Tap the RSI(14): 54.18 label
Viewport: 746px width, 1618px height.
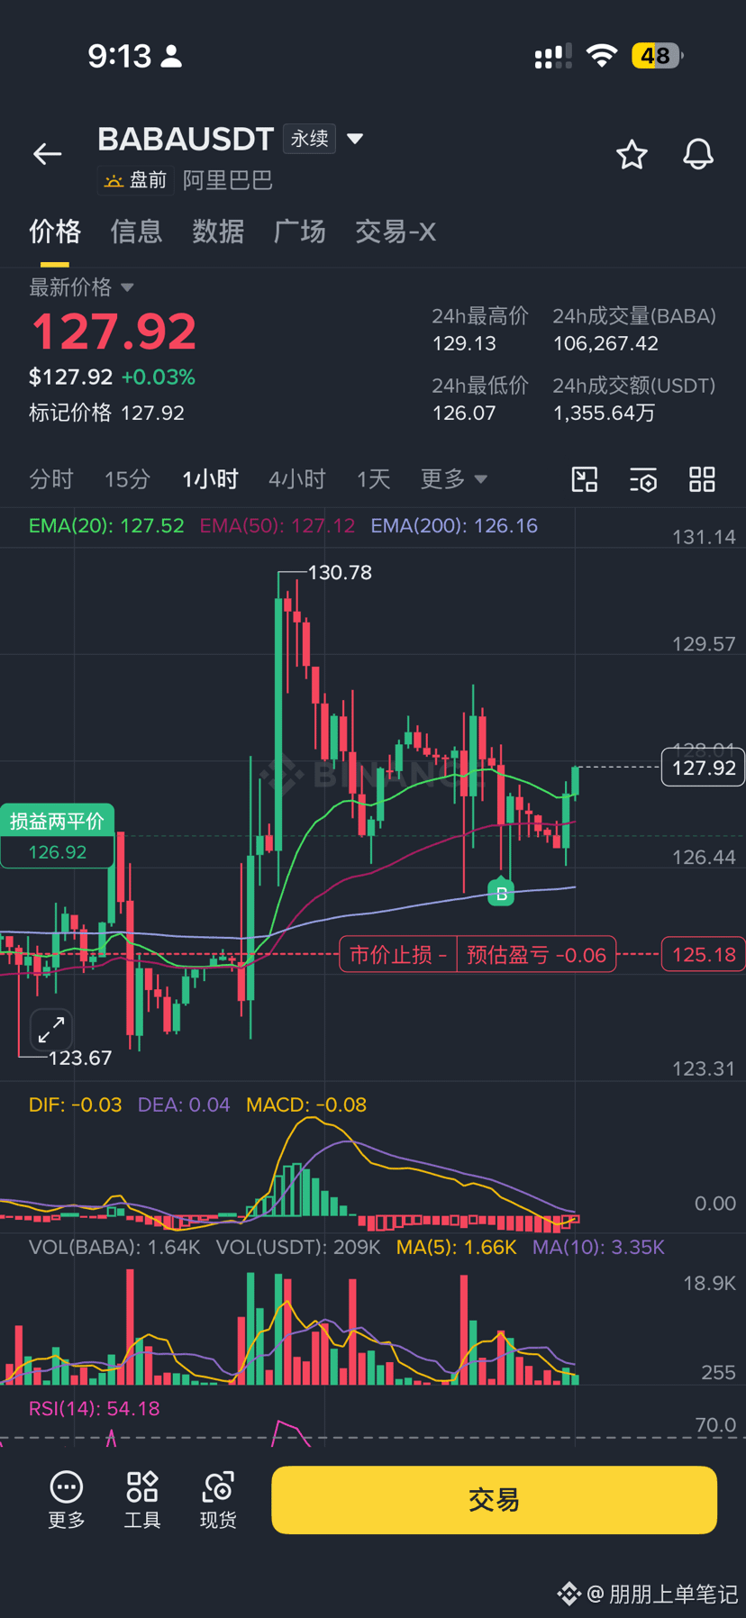pyautogui.click(x=95, y=1408)
